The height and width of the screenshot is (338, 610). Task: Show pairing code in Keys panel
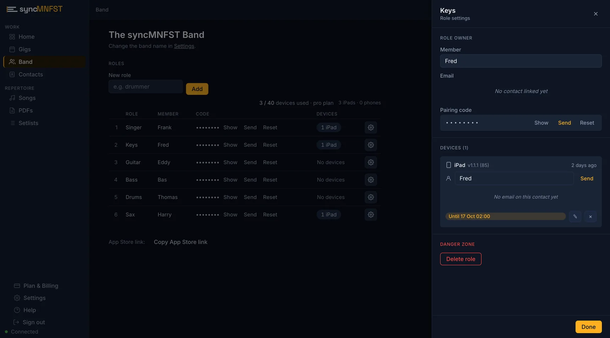pyautogui.click(x=541, y=123)
